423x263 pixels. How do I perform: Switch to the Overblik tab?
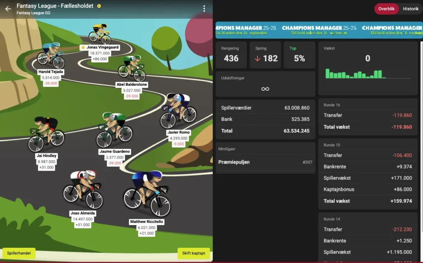[386, 9]
